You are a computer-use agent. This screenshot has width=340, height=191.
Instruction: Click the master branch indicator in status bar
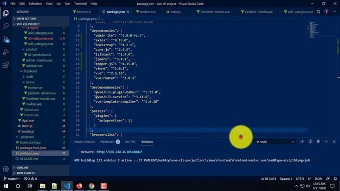click(x=12, y=179)
